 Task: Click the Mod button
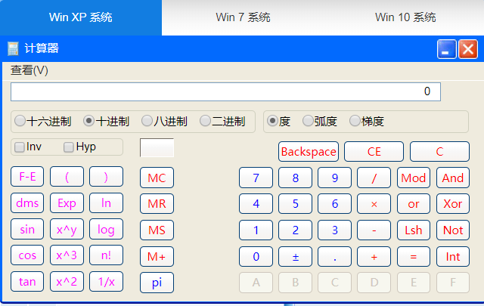pos(414,178)
